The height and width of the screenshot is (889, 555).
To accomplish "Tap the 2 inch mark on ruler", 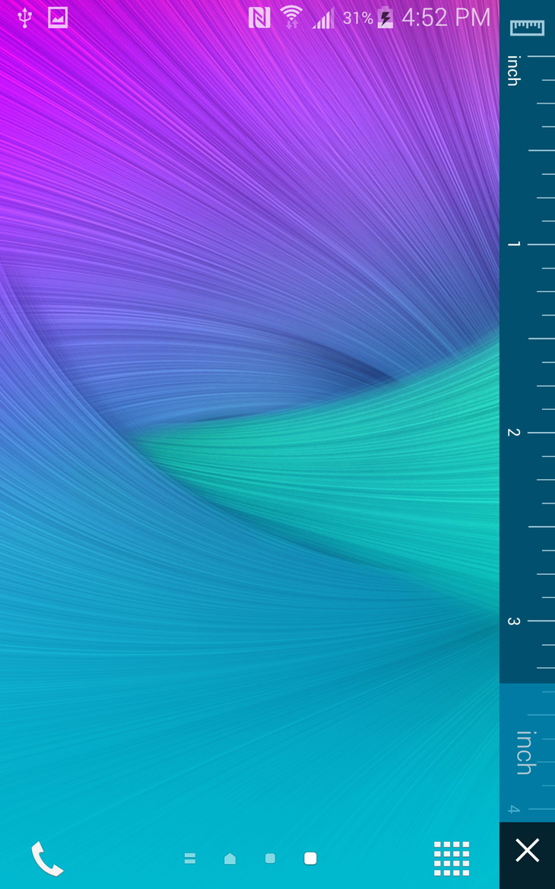I will pyautogui.click(x=514, y=433).
